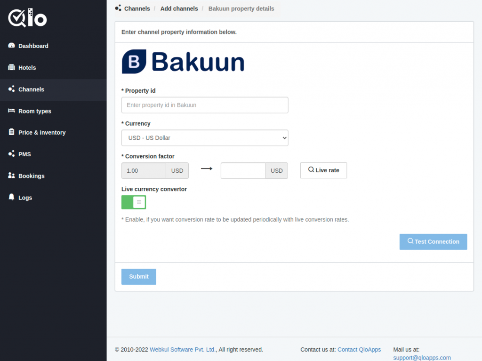Click the USD addon beside target field
The image size is (482, 361).
[277, 171]
